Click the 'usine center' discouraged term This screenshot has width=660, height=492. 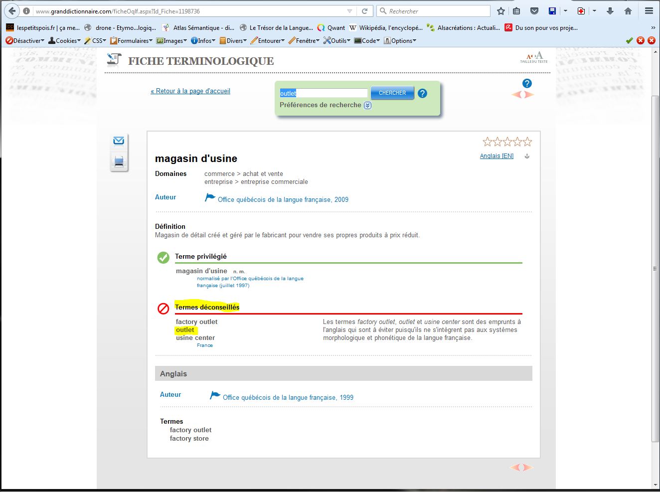point(195,338)
